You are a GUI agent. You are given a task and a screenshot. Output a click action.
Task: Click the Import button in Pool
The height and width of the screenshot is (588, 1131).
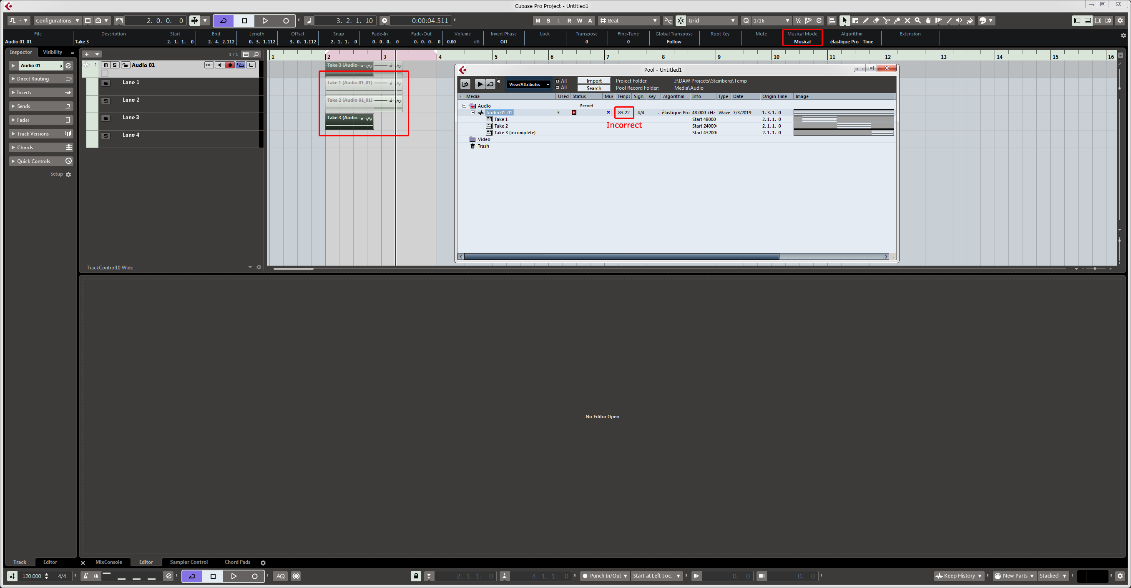(593, 81)
